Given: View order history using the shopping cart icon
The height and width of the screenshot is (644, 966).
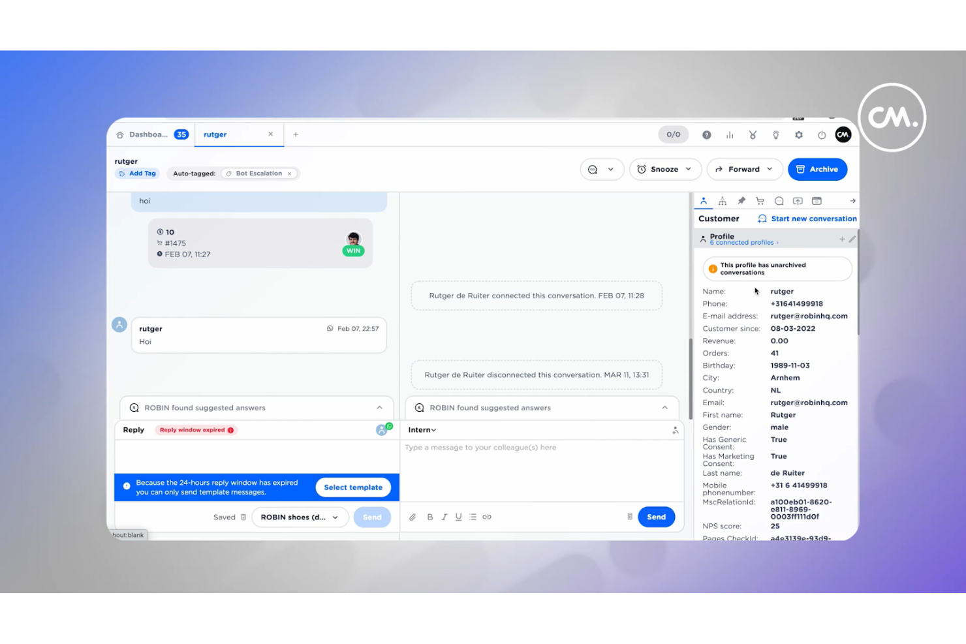Looking at the screenshot, I should [x=760, y=200].
